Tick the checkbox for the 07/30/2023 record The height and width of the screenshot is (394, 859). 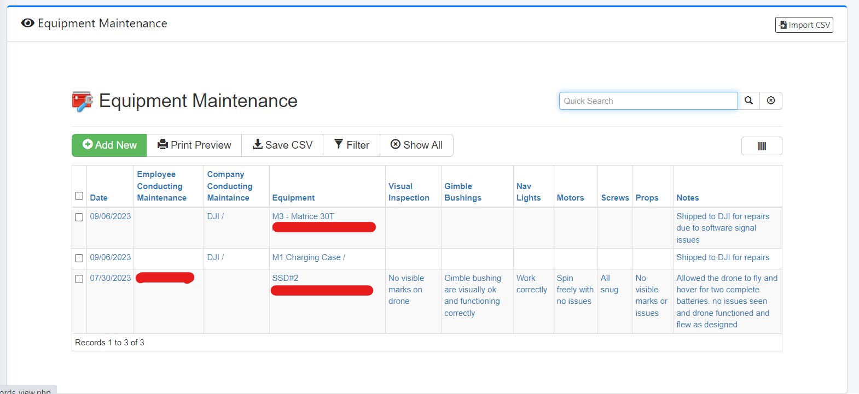coord(79,279)
